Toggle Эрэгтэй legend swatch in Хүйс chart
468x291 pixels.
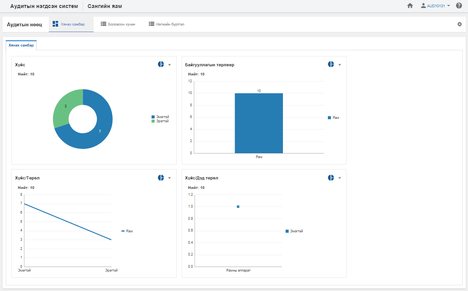[153, 121]
